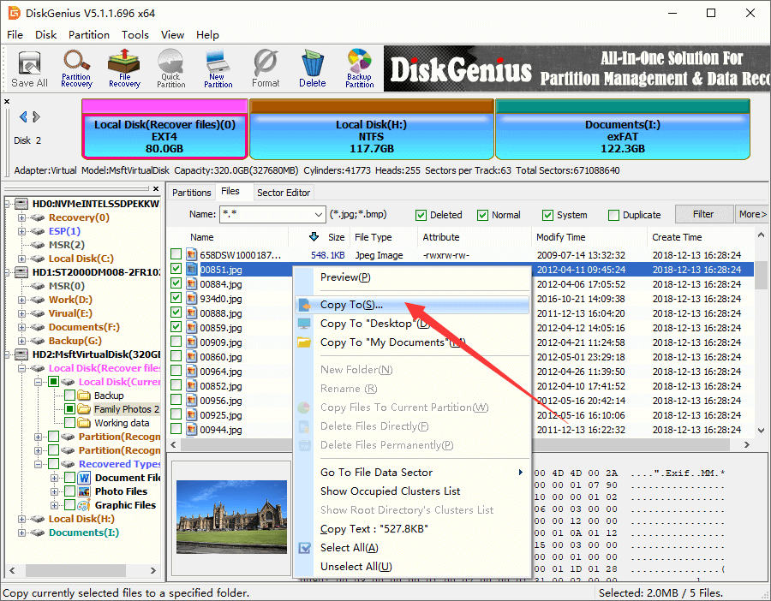This screenshot has width=771, height=601.
Task: Expand the Local Disk(H:) tree node
Action: tap(21, 519)
